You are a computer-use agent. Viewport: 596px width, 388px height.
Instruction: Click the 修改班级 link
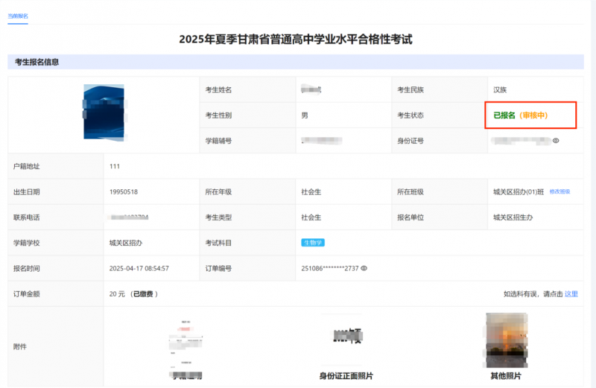pos(559,192)
